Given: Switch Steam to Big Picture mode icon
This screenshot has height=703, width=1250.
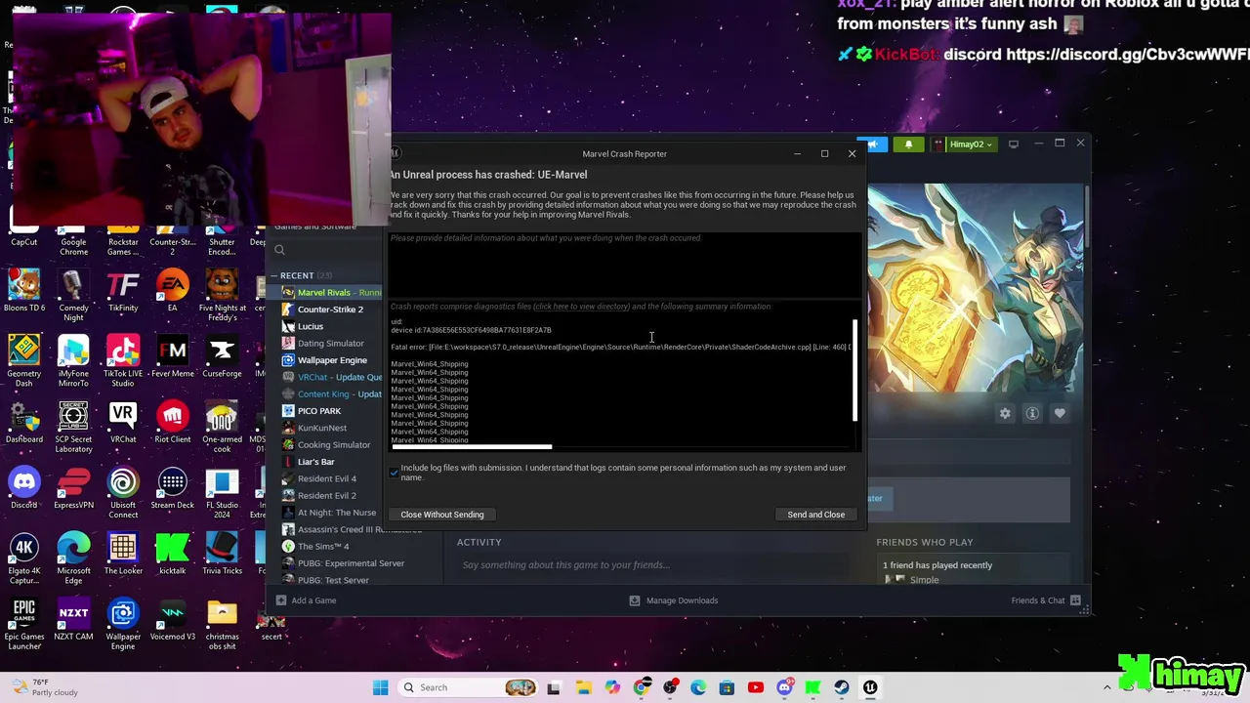Looking at the screenshot, I should (1014, 145).
